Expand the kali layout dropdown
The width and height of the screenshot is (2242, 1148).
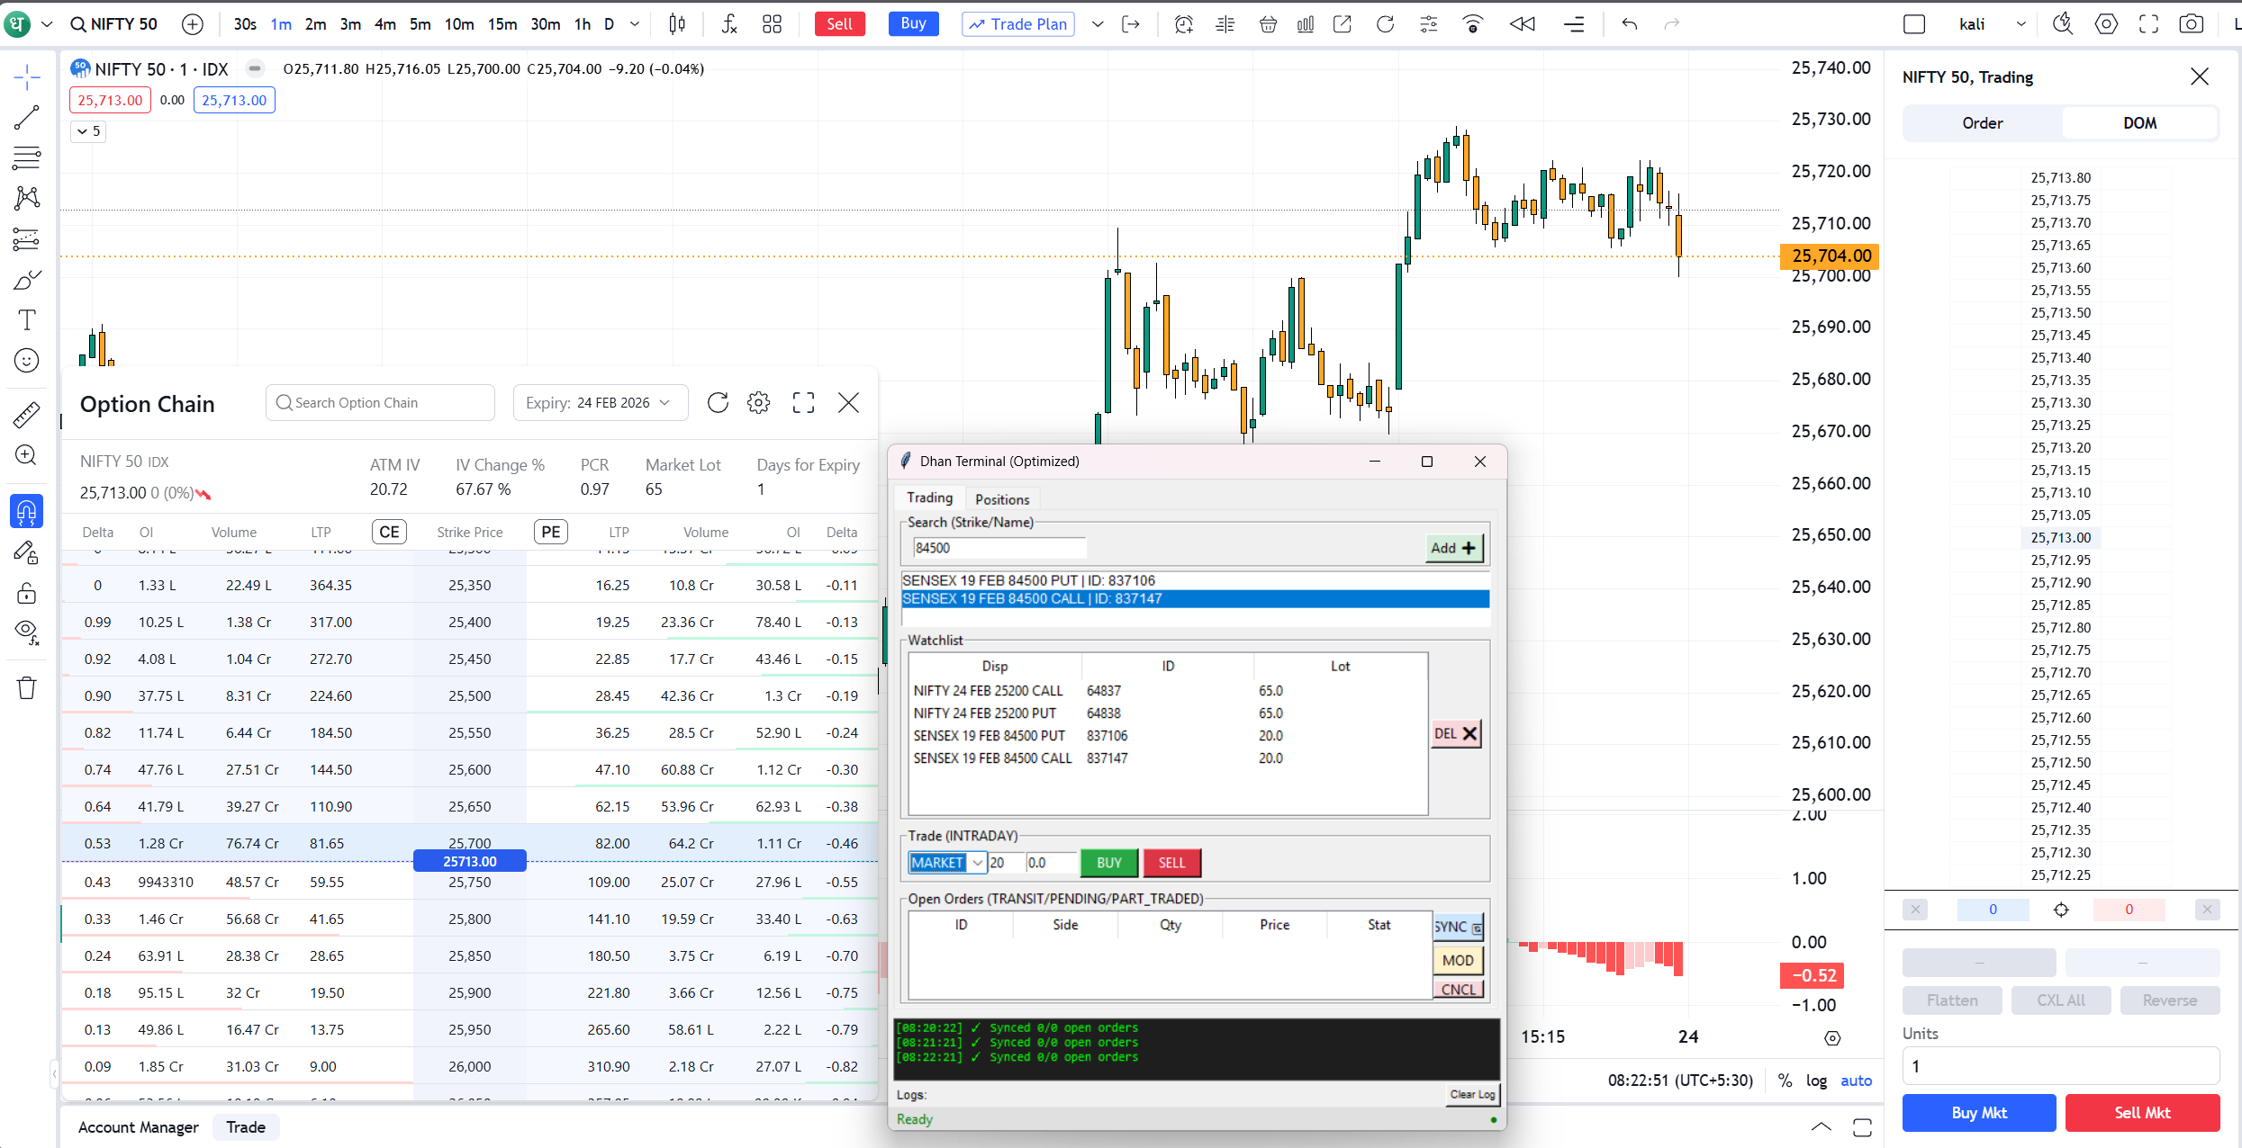pos(2021,24)
